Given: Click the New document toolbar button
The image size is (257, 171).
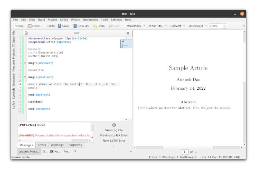Looking at the screenshot, I should click(19, 26).
